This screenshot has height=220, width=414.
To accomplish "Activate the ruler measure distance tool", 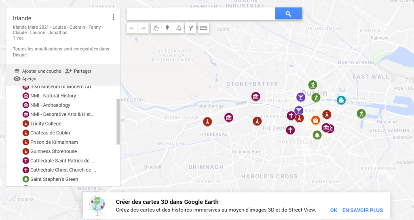I will (203, 28).
